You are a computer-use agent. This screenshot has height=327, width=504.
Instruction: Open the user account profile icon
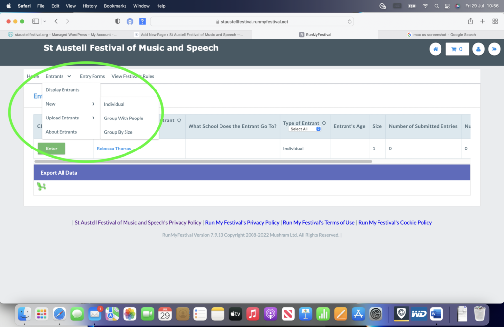pyautogui.click(x=478, y=49)
